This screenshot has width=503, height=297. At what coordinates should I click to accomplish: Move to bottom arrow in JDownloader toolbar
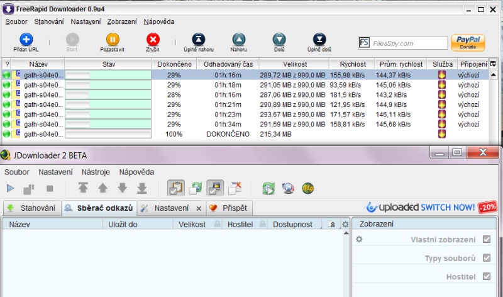click(x=142, y=188)
